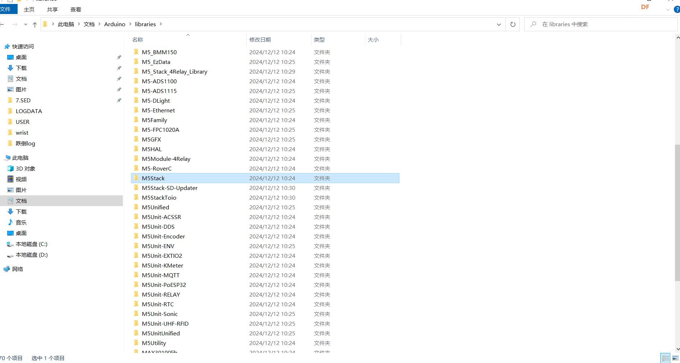680x363 pixels.
Task: Select the M5Family folder
Action: point(265,120)
